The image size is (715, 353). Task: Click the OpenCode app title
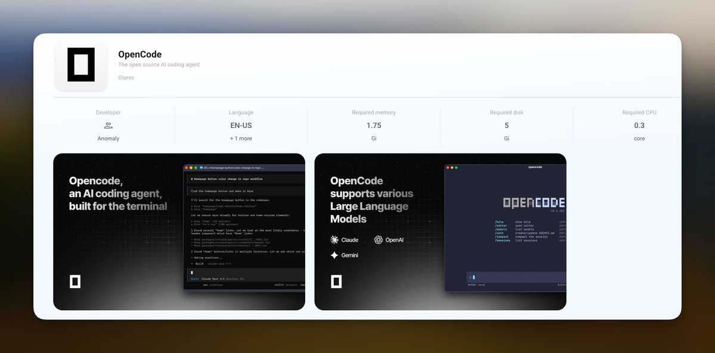(x=140, y=54)
